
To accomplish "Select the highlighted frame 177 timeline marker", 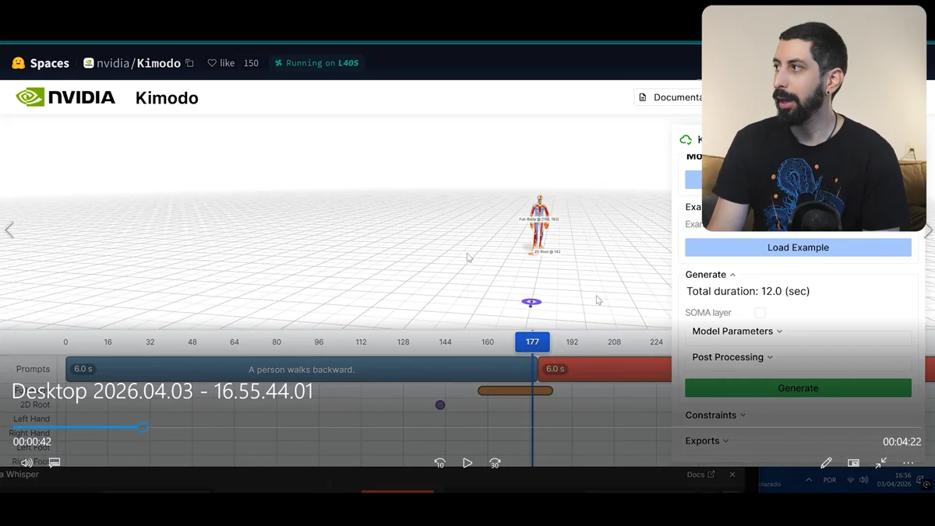I will point(532,342).
